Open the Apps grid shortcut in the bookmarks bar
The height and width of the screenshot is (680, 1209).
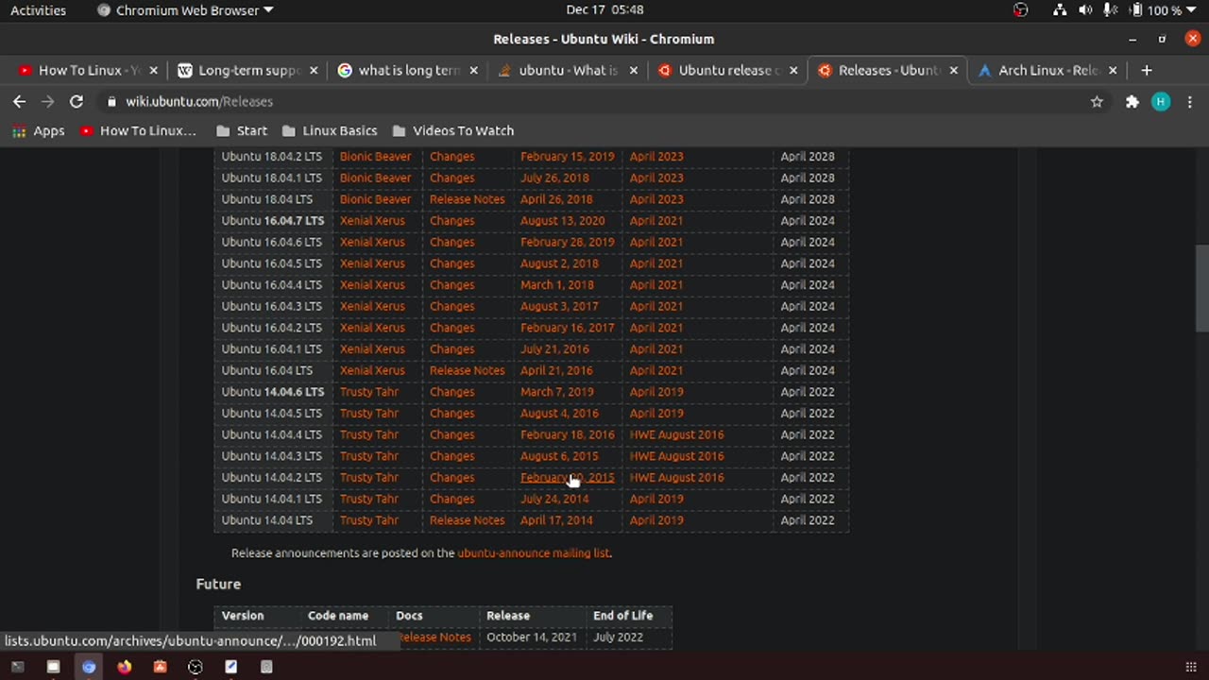click(39, 130)
